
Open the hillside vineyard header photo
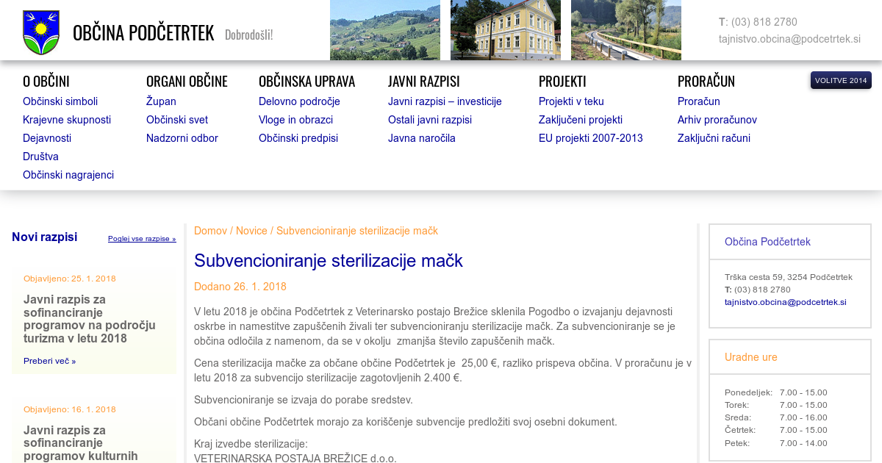[x=384, y=30]
